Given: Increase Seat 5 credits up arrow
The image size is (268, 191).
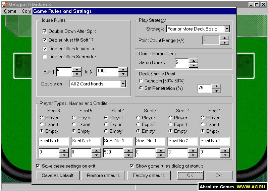Looking at the screenshot, I should 96,151.
